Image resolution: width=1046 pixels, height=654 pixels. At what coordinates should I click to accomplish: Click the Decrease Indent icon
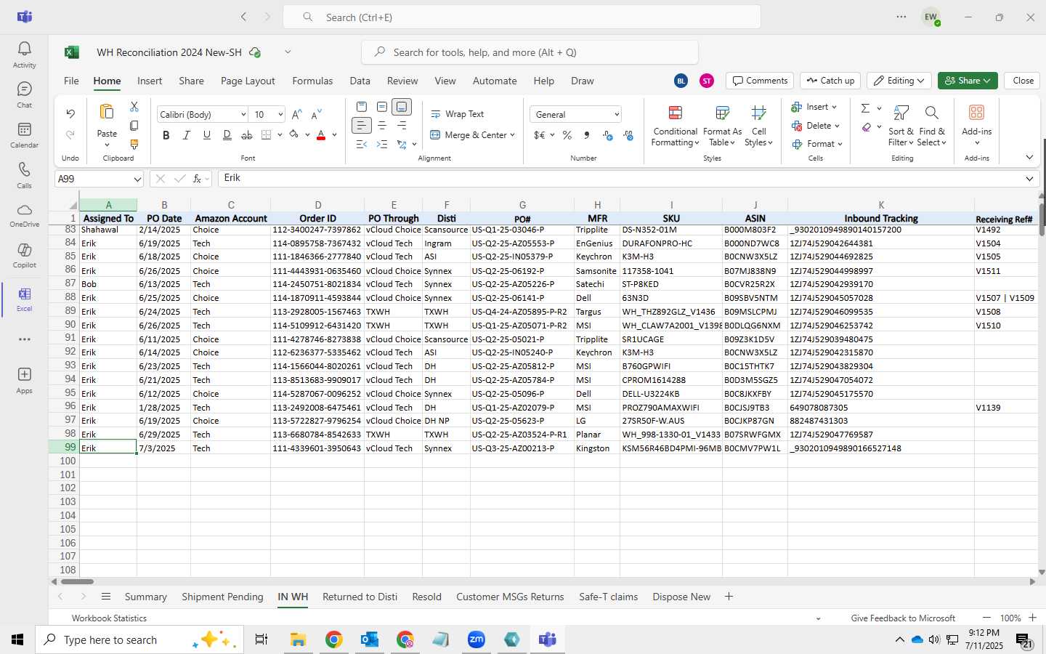[x=361, y=145]
